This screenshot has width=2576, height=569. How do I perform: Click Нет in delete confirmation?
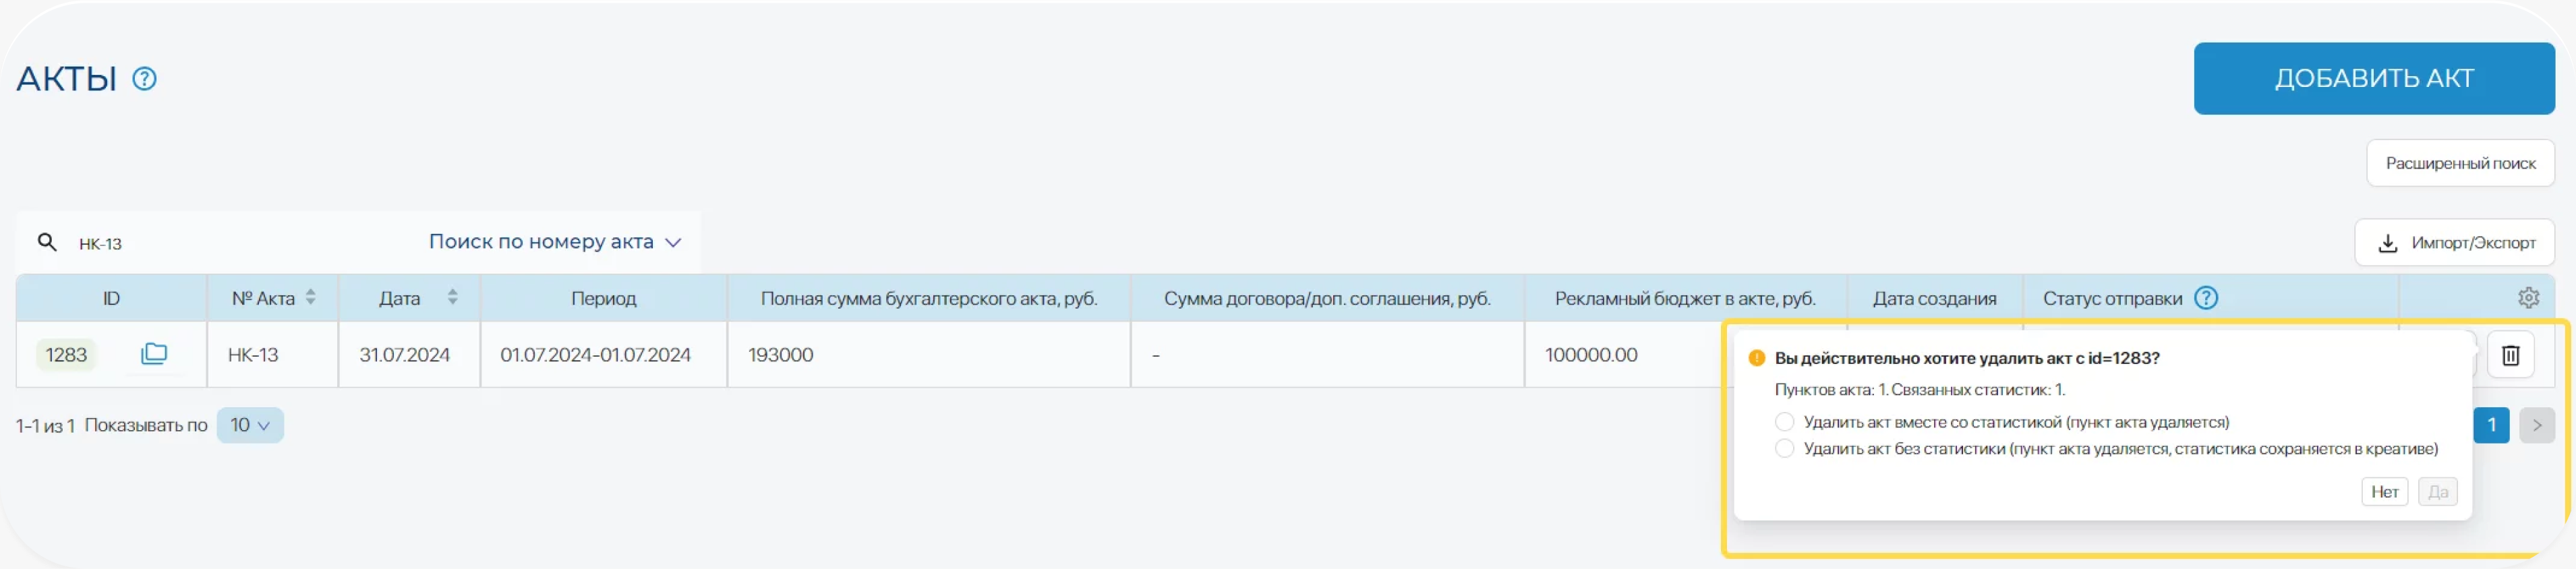[x=2384, y=492]
